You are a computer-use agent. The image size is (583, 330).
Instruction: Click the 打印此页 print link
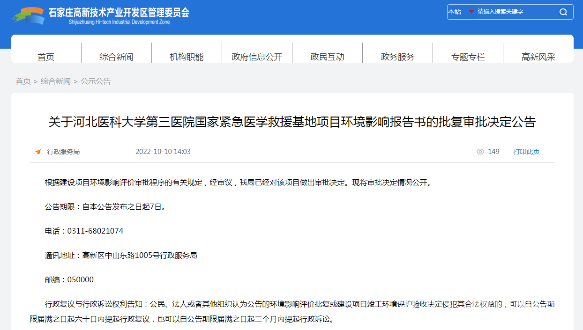526,152
